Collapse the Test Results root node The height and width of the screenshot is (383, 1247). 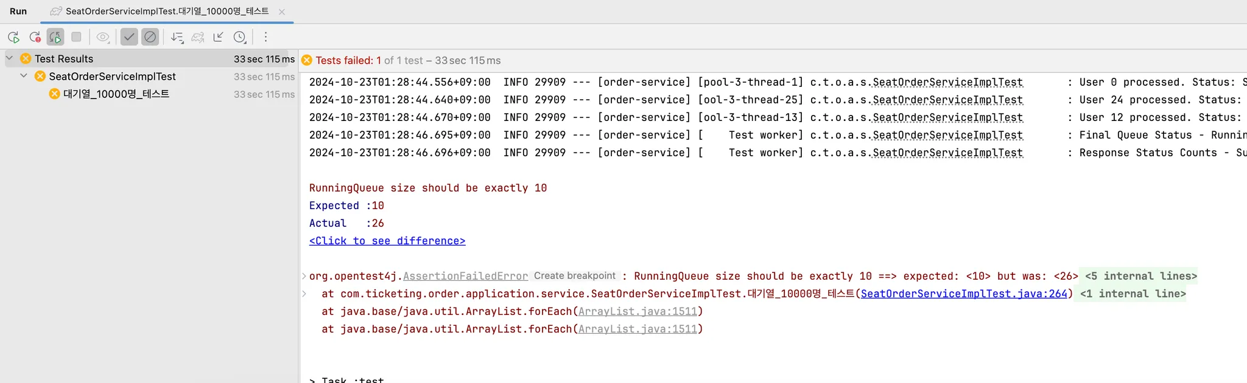pos(9,58)
